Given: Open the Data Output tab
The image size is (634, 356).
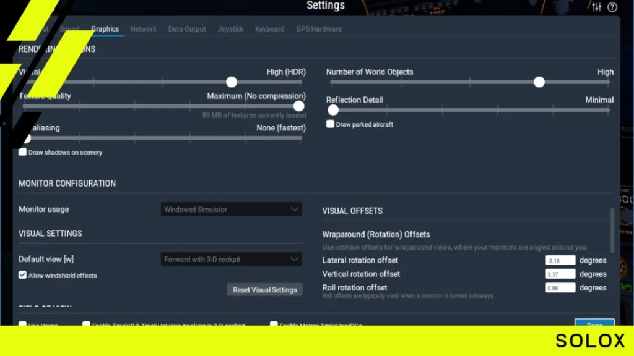Looking at the screenshot, I should point(187,29).
